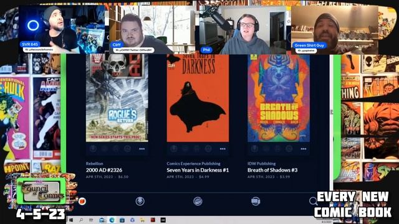
Task: Select the Breath of Shadows $3.99 price line
Action: pos(269,177)
